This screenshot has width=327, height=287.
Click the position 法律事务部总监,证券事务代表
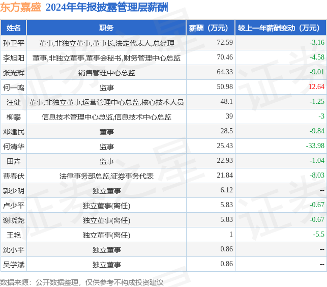tap(106, 176)
